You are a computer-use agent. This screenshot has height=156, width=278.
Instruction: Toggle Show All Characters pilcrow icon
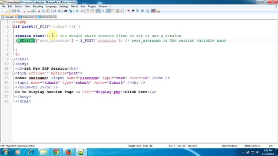click(103, 11)
